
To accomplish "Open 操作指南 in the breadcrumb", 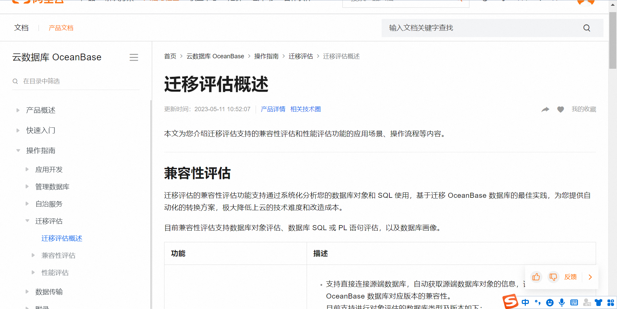I will coord(266,56).
